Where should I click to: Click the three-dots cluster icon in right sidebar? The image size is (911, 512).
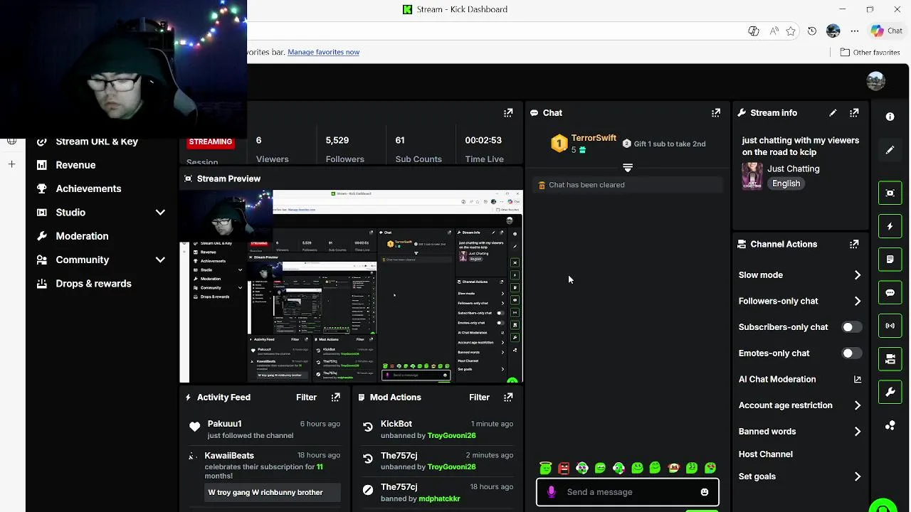coord(890,425)
